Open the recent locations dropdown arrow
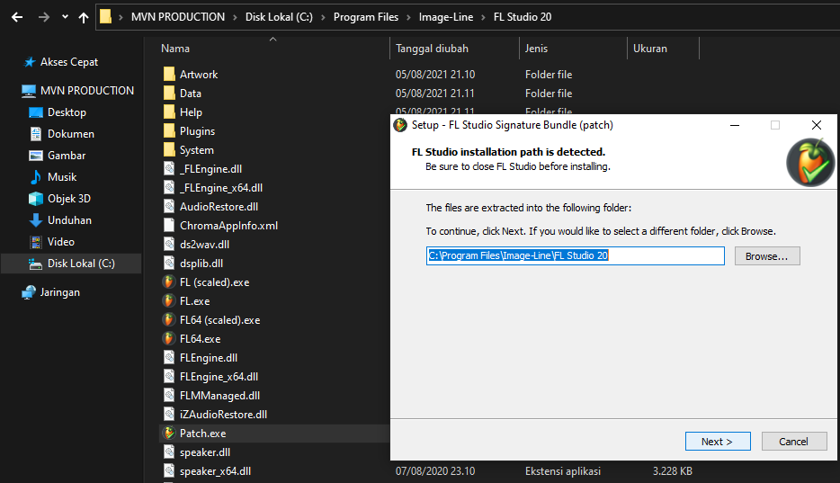840x483 pixels. click(65, 17)
